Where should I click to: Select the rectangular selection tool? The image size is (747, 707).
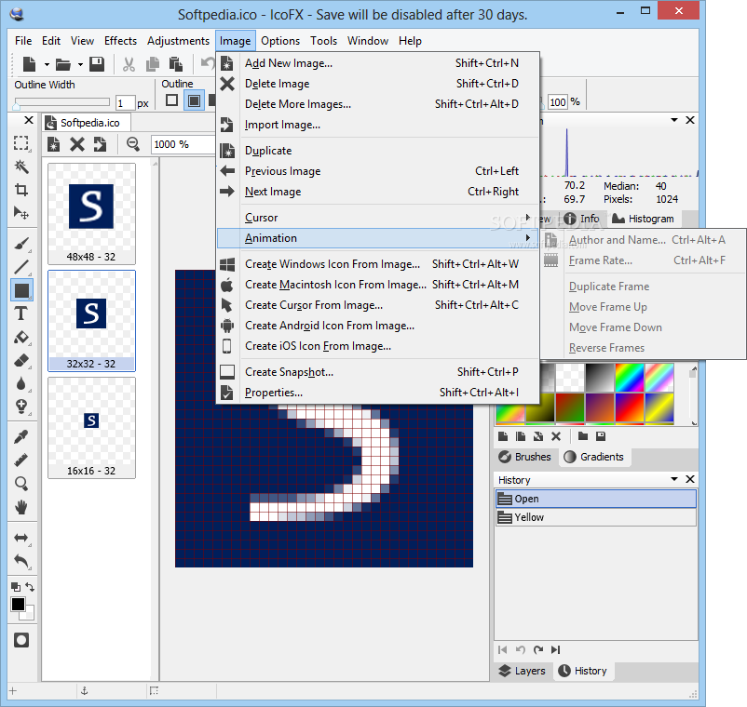(21, 143)
